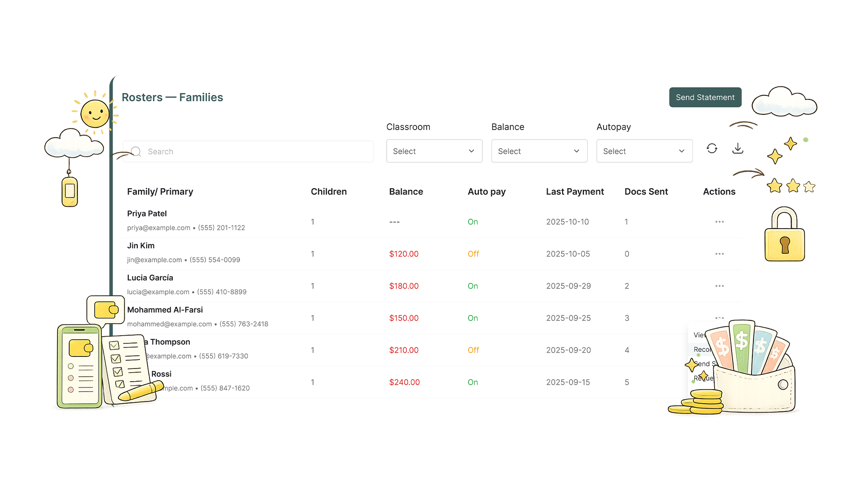Click the download export icon
This screenshot has width=864, height=486.
pyautogui.click(x=738, y=148)
